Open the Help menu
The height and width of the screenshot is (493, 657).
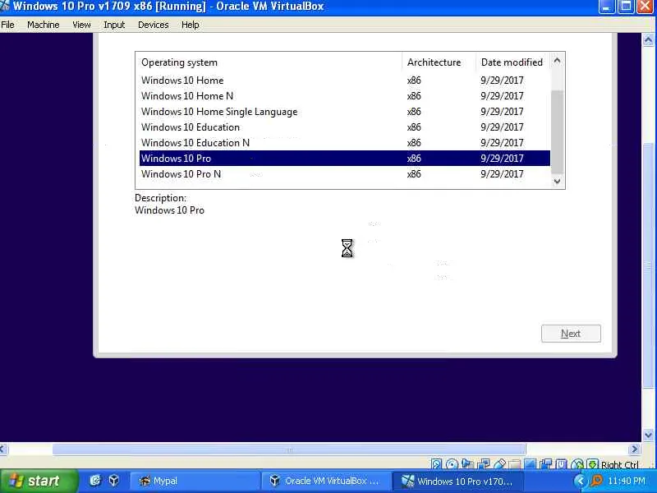coord(190,25)
